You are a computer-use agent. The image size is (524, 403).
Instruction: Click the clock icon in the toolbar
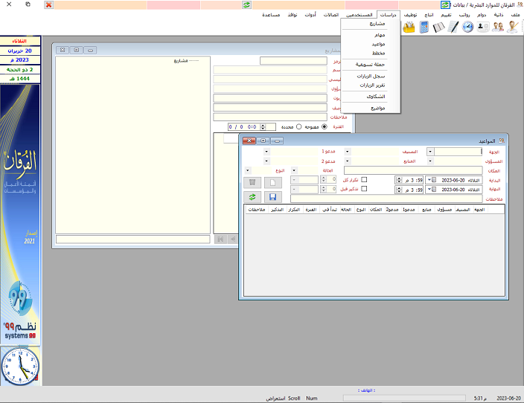467,27
